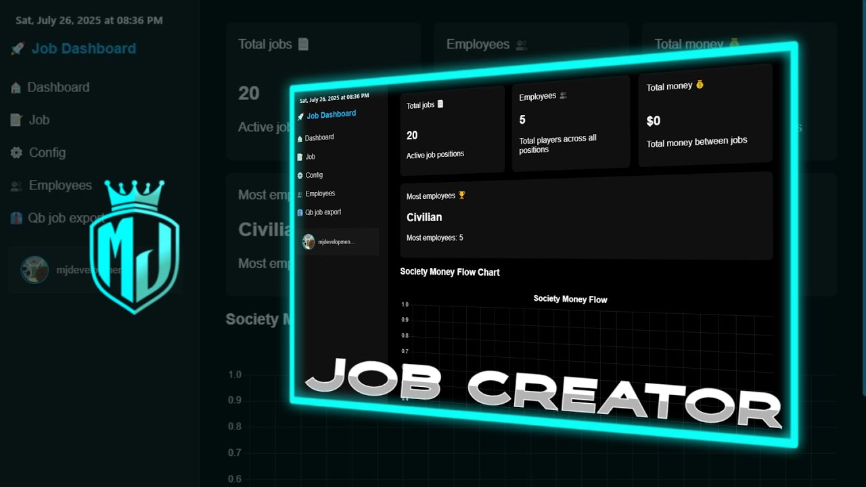Screen dimensions: 866x487
Task: Click the rocket icon in the framed panel sidebar
Action: (x=300, y=116)
